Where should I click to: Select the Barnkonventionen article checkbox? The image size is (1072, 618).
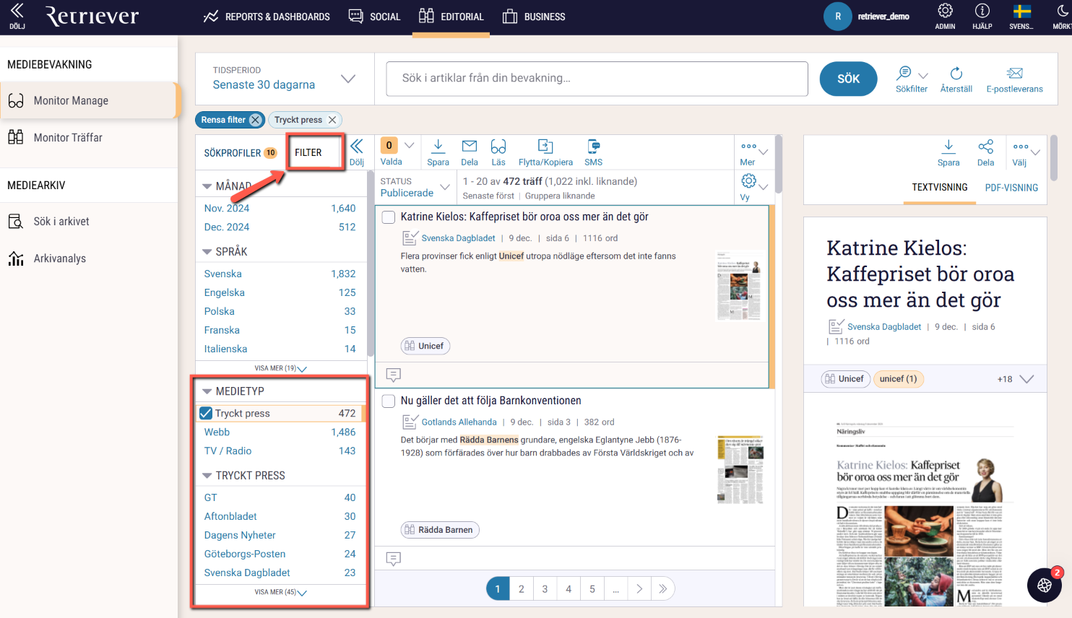click(x=389, y=401)
